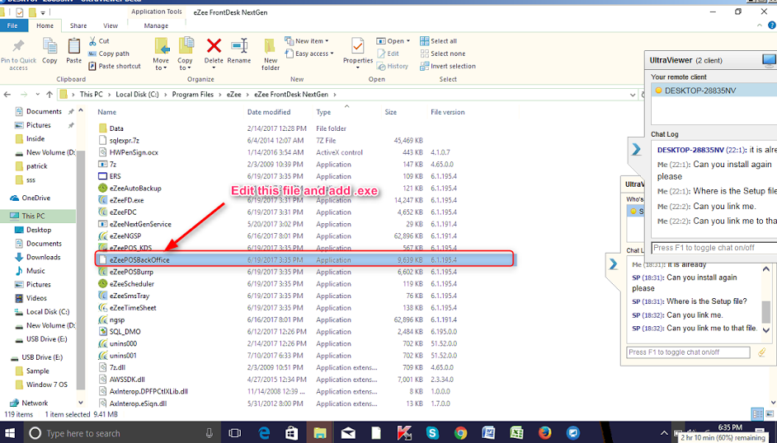Collapse UltraViewer panel with blue arrow
Viewport: 777px width, 443px height.
point(636,149)
